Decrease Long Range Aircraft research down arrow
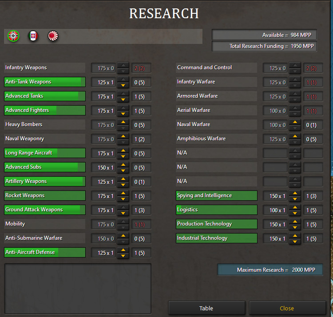This screenshot has width=333, height=317. [x=123, y=156]
